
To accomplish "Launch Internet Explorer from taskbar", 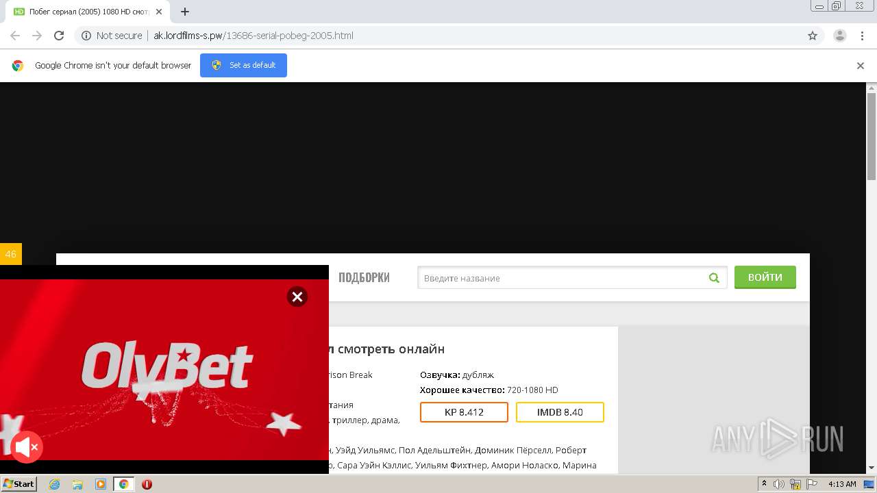I will (x=54, y=484).
